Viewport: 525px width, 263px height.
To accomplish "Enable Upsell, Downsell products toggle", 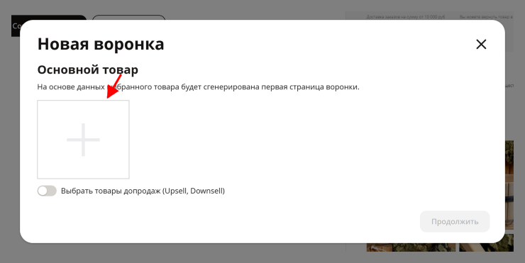I will [x=47, y=191].
